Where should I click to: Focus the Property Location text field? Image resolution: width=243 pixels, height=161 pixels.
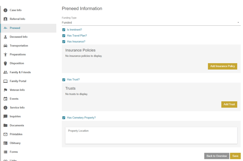tap(151, 135)
